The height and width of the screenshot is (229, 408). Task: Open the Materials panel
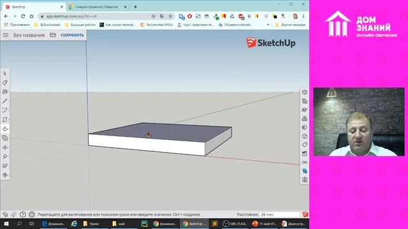tap(305, 127)
